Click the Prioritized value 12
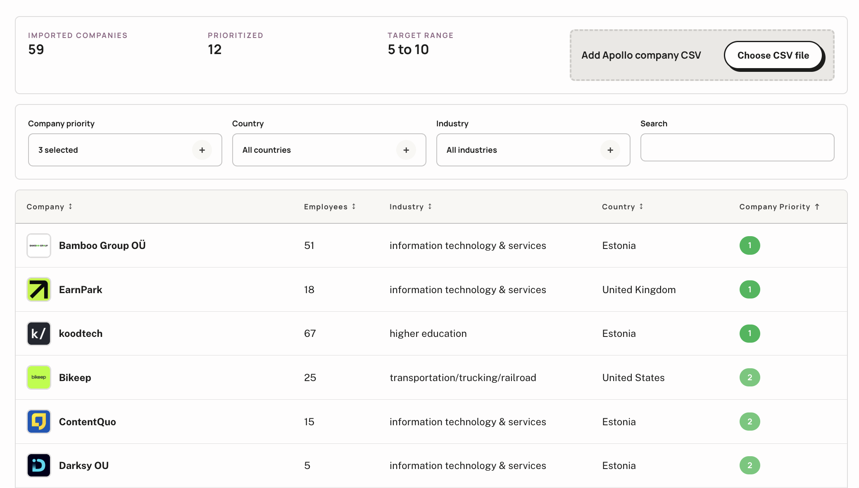 tap(215, 50)
